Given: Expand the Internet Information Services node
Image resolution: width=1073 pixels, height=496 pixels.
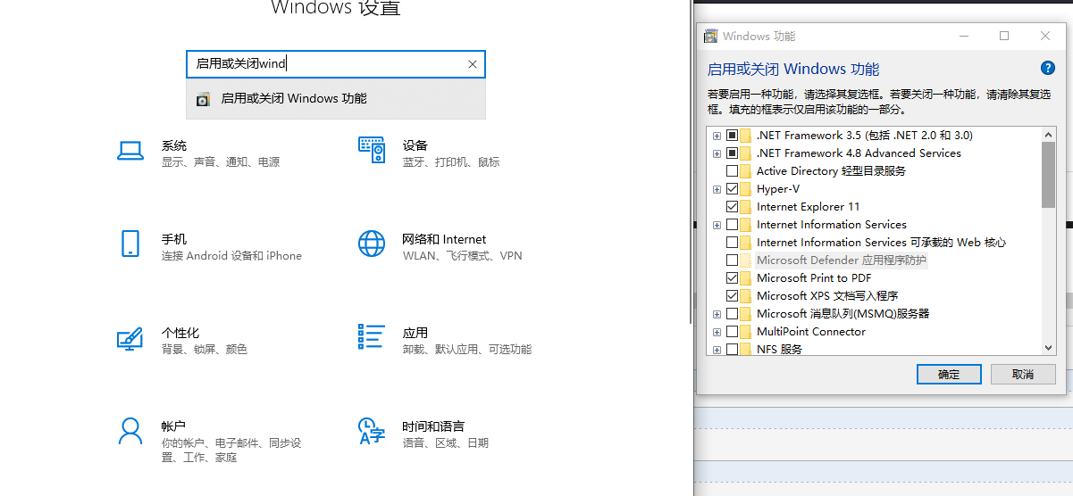Looking at the screenshot, I should [717, 225].
